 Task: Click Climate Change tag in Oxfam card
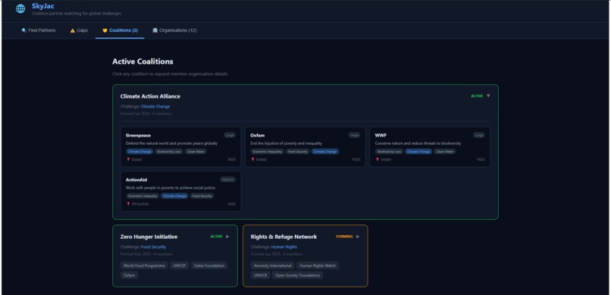click(x=325, y=152)
